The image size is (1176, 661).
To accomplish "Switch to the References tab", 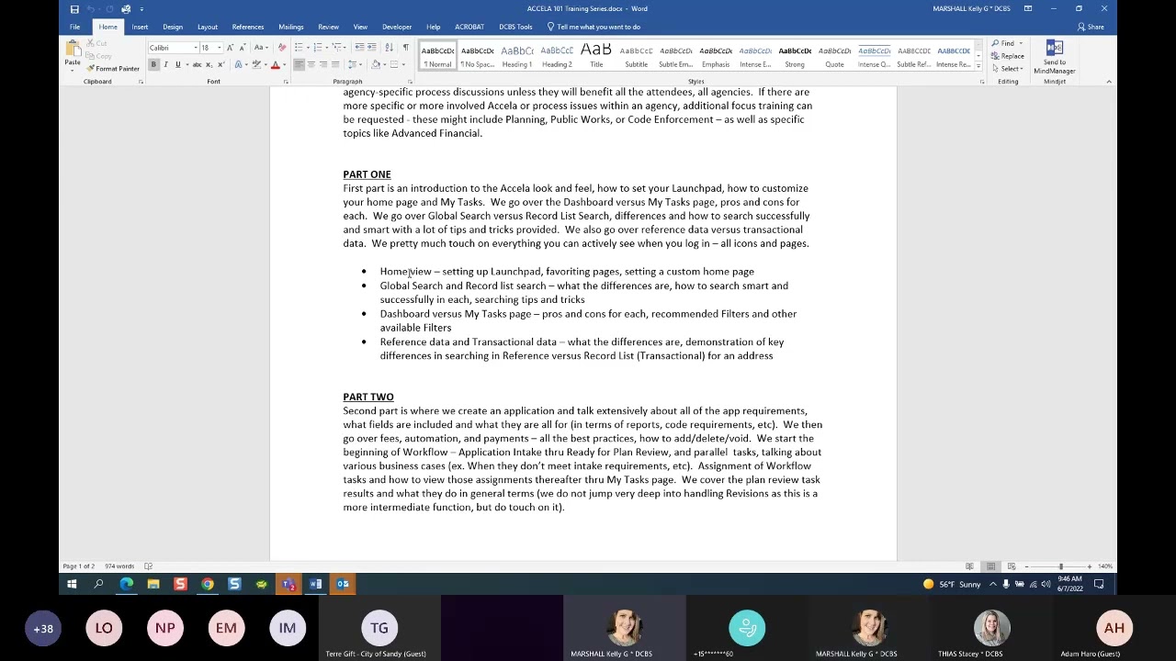I will coord(247,27).
